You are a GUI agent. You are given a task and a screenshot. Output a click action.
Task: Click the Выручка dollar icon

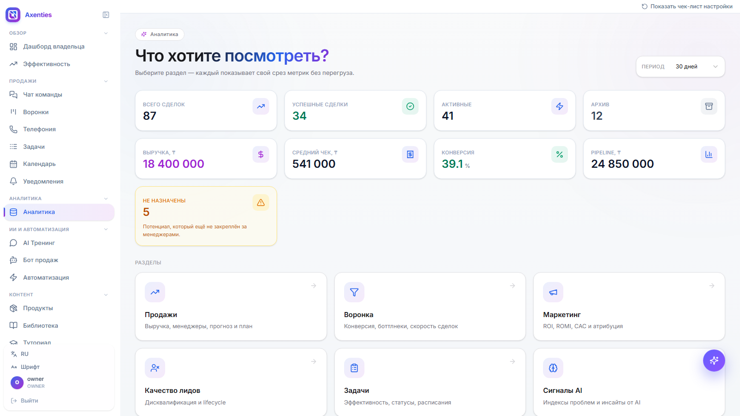click(261, 154)
